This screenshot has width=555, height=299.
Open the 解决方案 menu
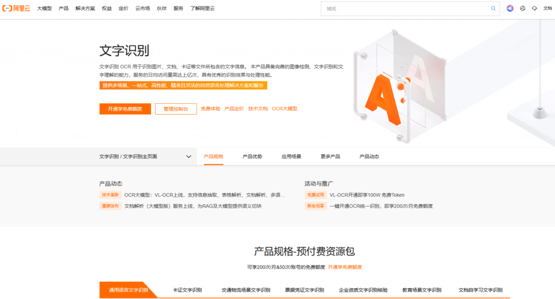(85, 8)
